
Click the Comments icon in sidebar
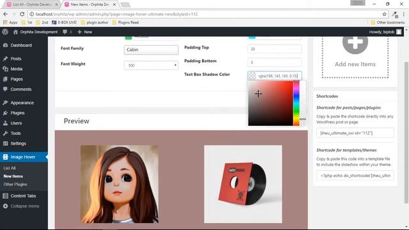[5, 89]
